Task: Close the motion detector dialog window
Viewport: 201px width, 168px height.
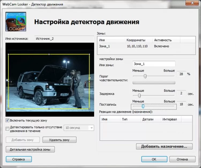Action: tap(192, 3)
